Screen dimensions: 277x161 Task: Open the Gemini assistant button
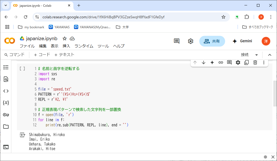tap(242, 41)
